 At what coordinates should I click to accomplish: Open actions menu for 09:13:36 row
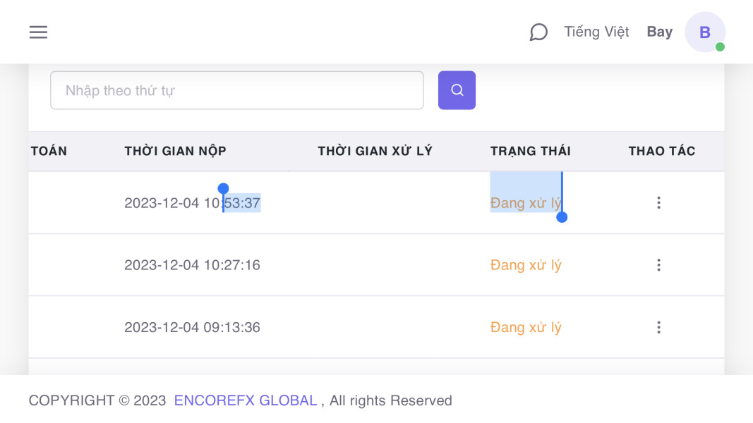[658, 327]
